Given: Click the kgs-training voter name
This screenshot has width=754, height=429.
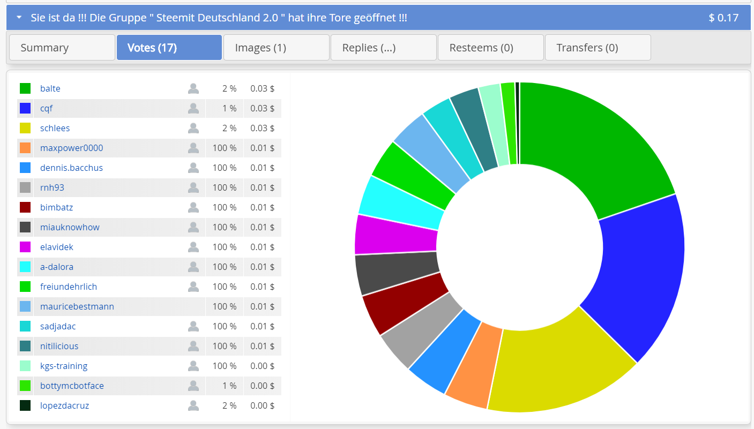Looking at the screenshot, I should point(64,366).
